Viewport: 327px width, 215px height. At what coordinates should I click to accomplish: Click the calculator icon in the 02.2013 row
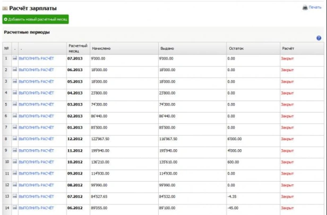(15, 116)
